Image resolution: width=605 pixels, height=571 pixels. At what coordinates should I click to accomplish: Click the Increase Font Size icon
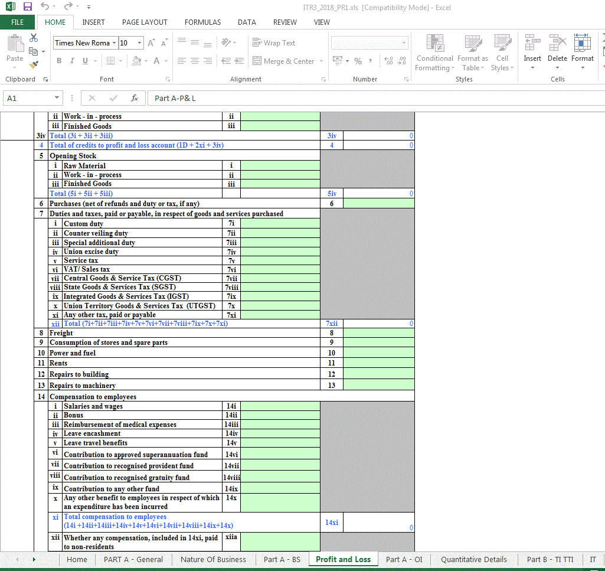(x=151, y=43)
